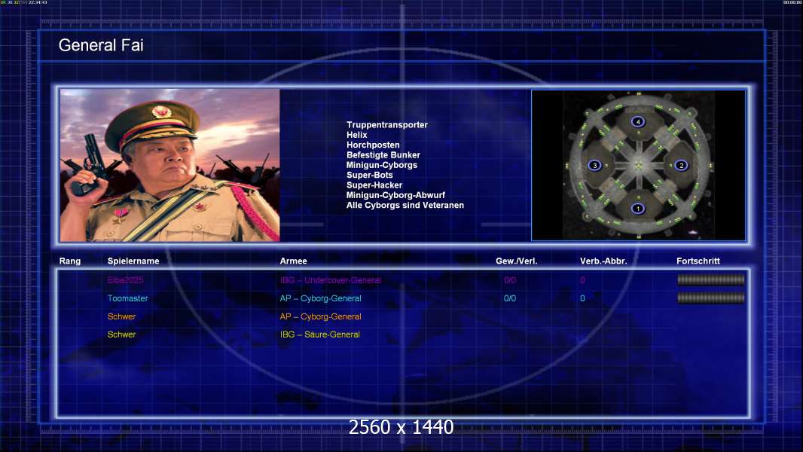The image size is (803, 452).
Task: Click the General Fai portrait image
Action: tap(170, 165)
